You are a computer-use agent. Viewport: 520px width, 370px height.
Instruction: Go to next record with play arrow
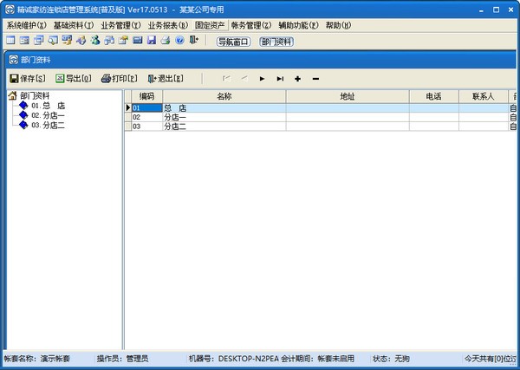coord(262,79)
